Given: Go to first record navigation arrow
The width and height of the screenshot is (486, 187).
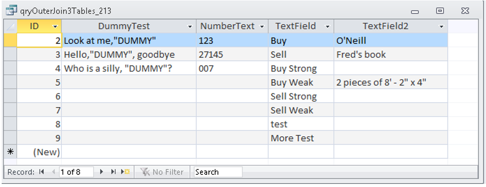Looking at the screenshot, I should point(42,172).
